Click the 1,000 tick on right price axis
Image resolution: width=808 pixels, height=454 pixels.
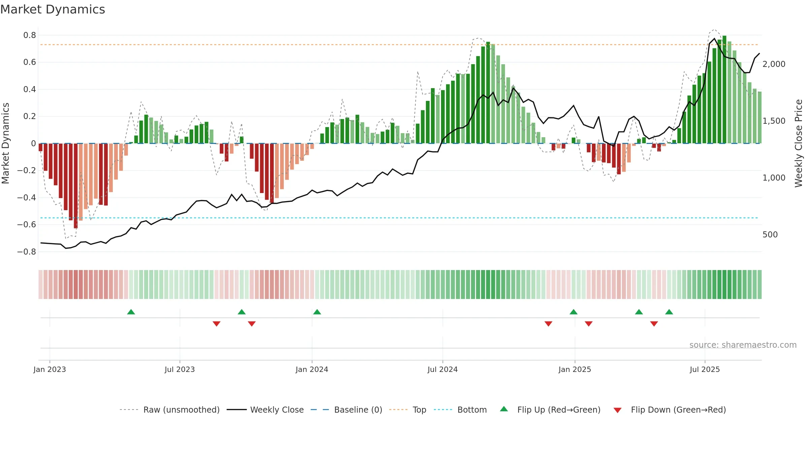774,178
